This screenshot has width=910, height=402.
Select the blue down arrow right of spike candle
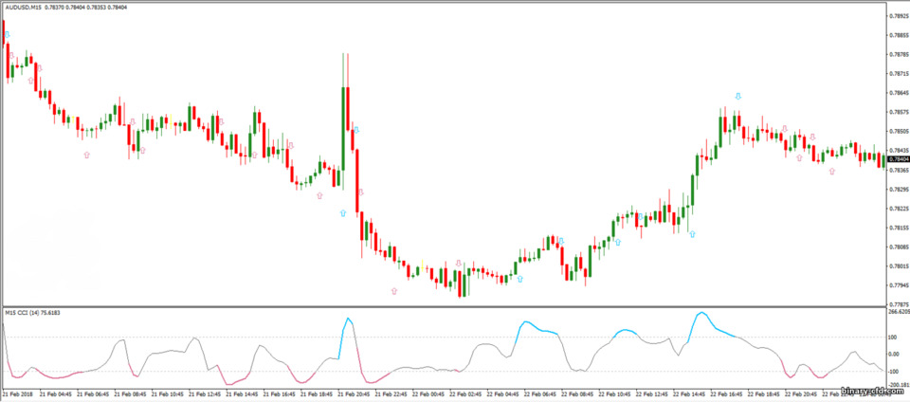point(356,130)
